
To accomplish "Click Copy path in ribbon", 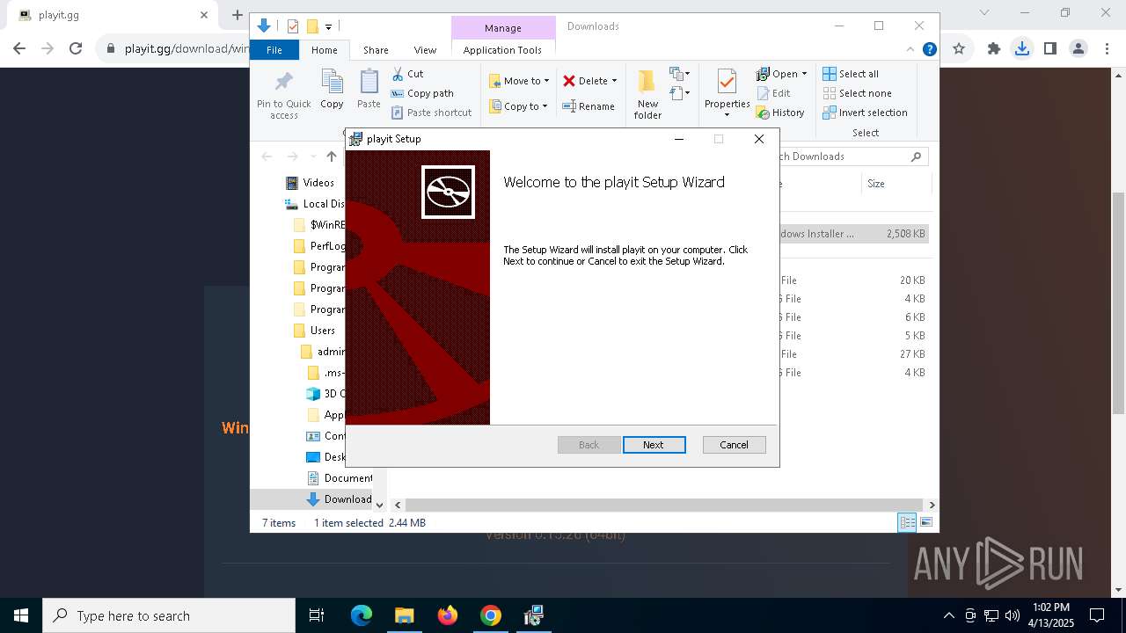I will (422, 93).
